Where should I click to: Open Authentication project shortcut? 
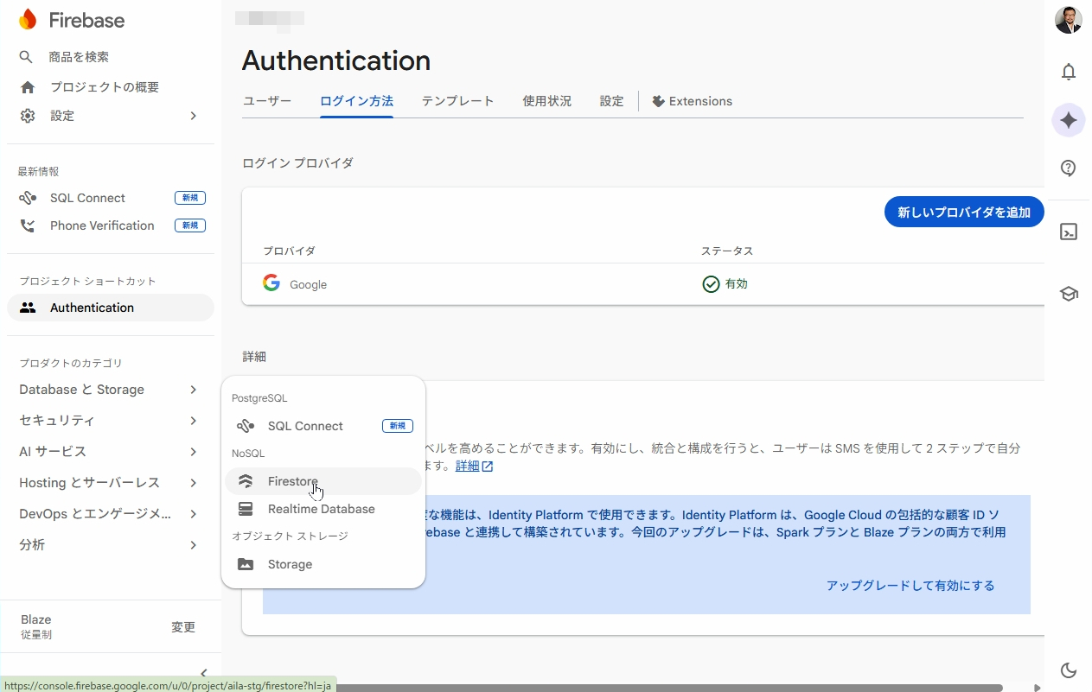coord(111,308)
